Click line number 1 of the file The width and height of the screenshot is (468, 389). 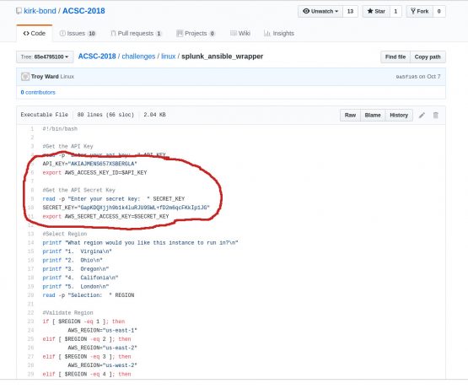(32, 129)
